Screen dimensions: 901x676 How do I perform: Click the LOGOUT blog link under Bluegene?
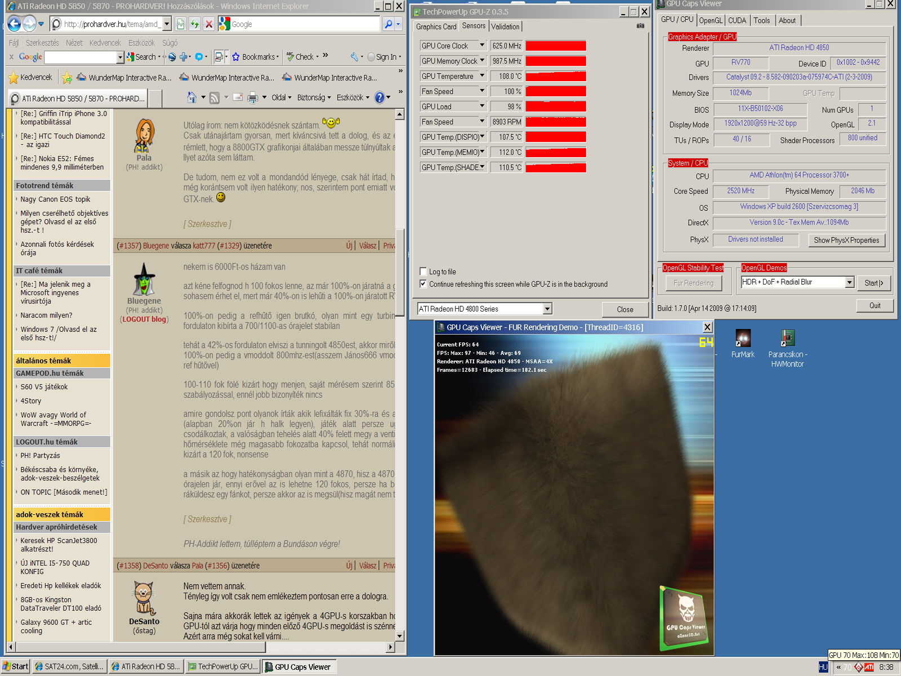pyautogui.click(x=144, y=319)
